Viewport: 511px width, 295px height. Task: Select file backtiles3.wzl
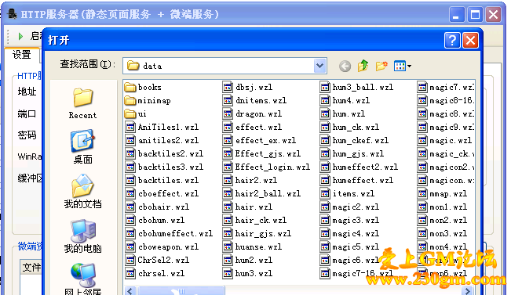pyautogui.click(x=164, y=167)
